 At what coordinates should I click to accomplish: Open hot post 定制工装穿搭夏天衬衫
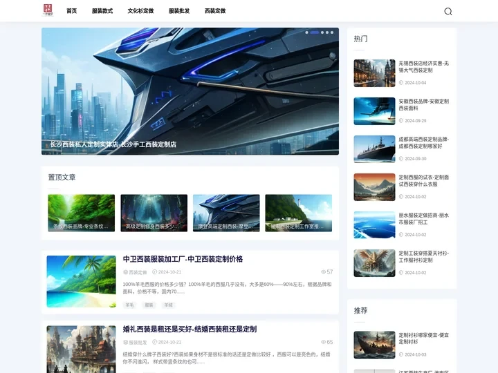click(x=424, y=256)
